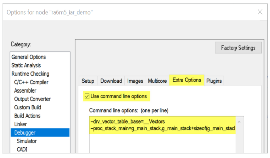The height and width of the screenshot is (158, 270).
Task: Switch to the Extra Options tab
Action: point(187,80)
